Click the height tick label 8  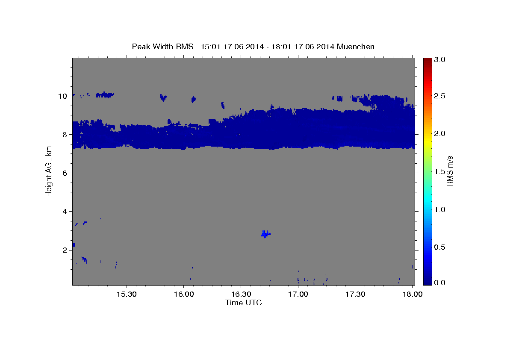65,135
